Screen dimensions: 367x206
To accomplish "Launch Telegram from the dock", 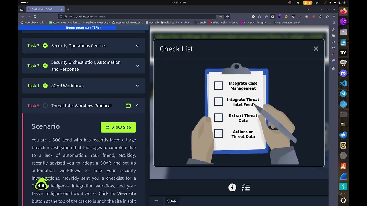I will [343, 94].
